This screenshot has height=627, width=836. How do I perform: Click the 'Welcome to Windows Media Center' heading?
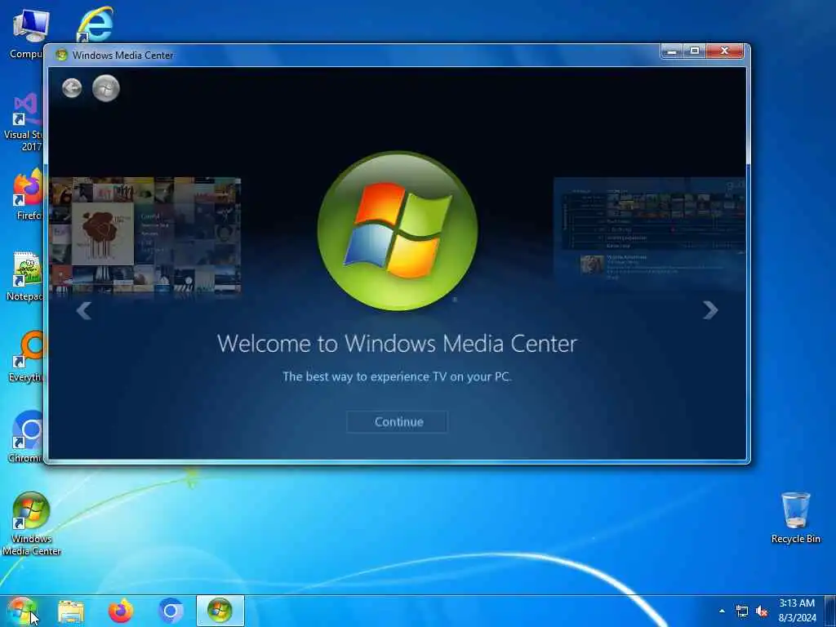point(398,344)
